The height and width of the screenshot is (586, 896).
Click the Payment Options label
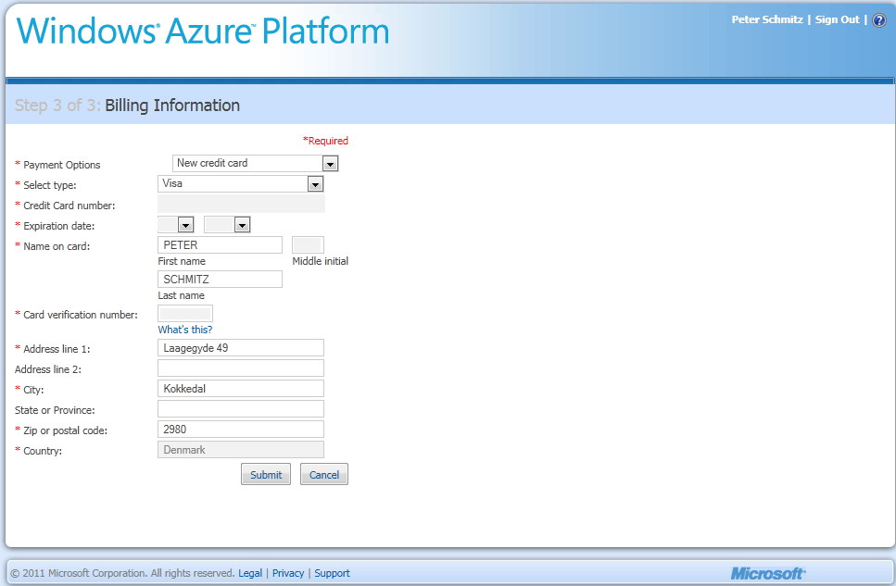pos(62,165)
